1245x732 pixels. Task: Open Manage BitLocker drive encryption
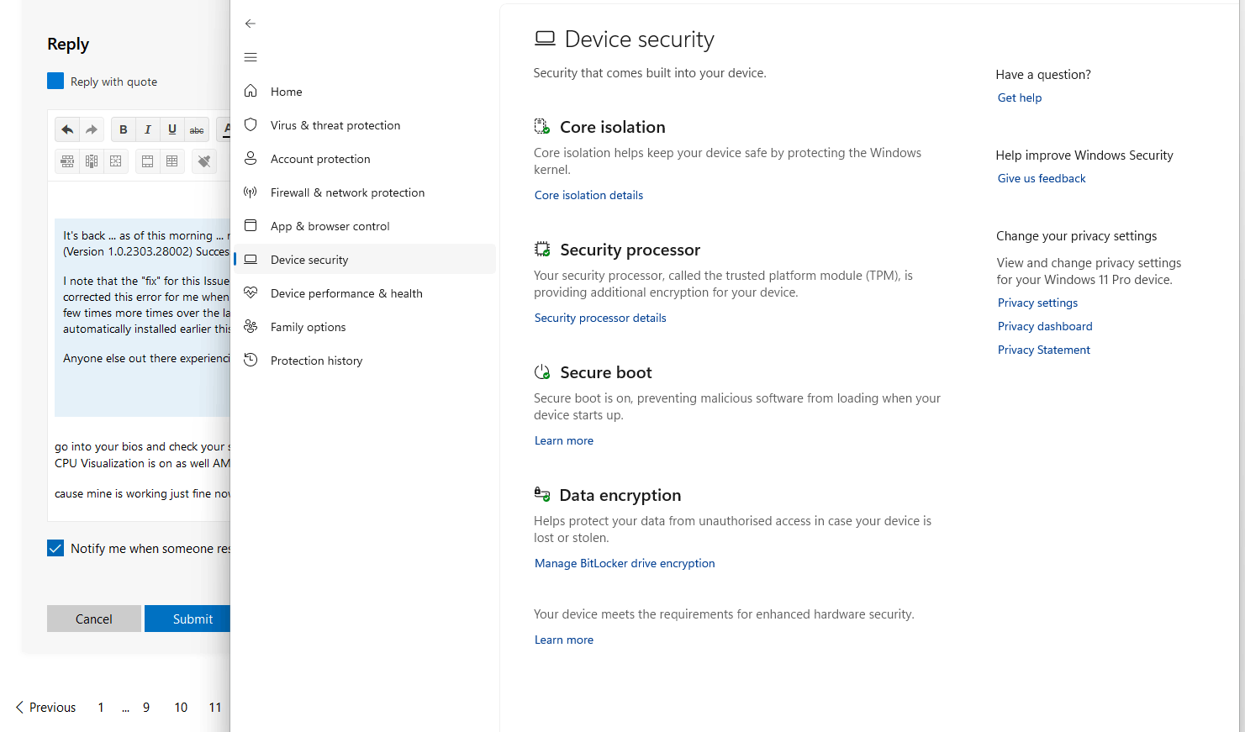click(x=625, y=563)
